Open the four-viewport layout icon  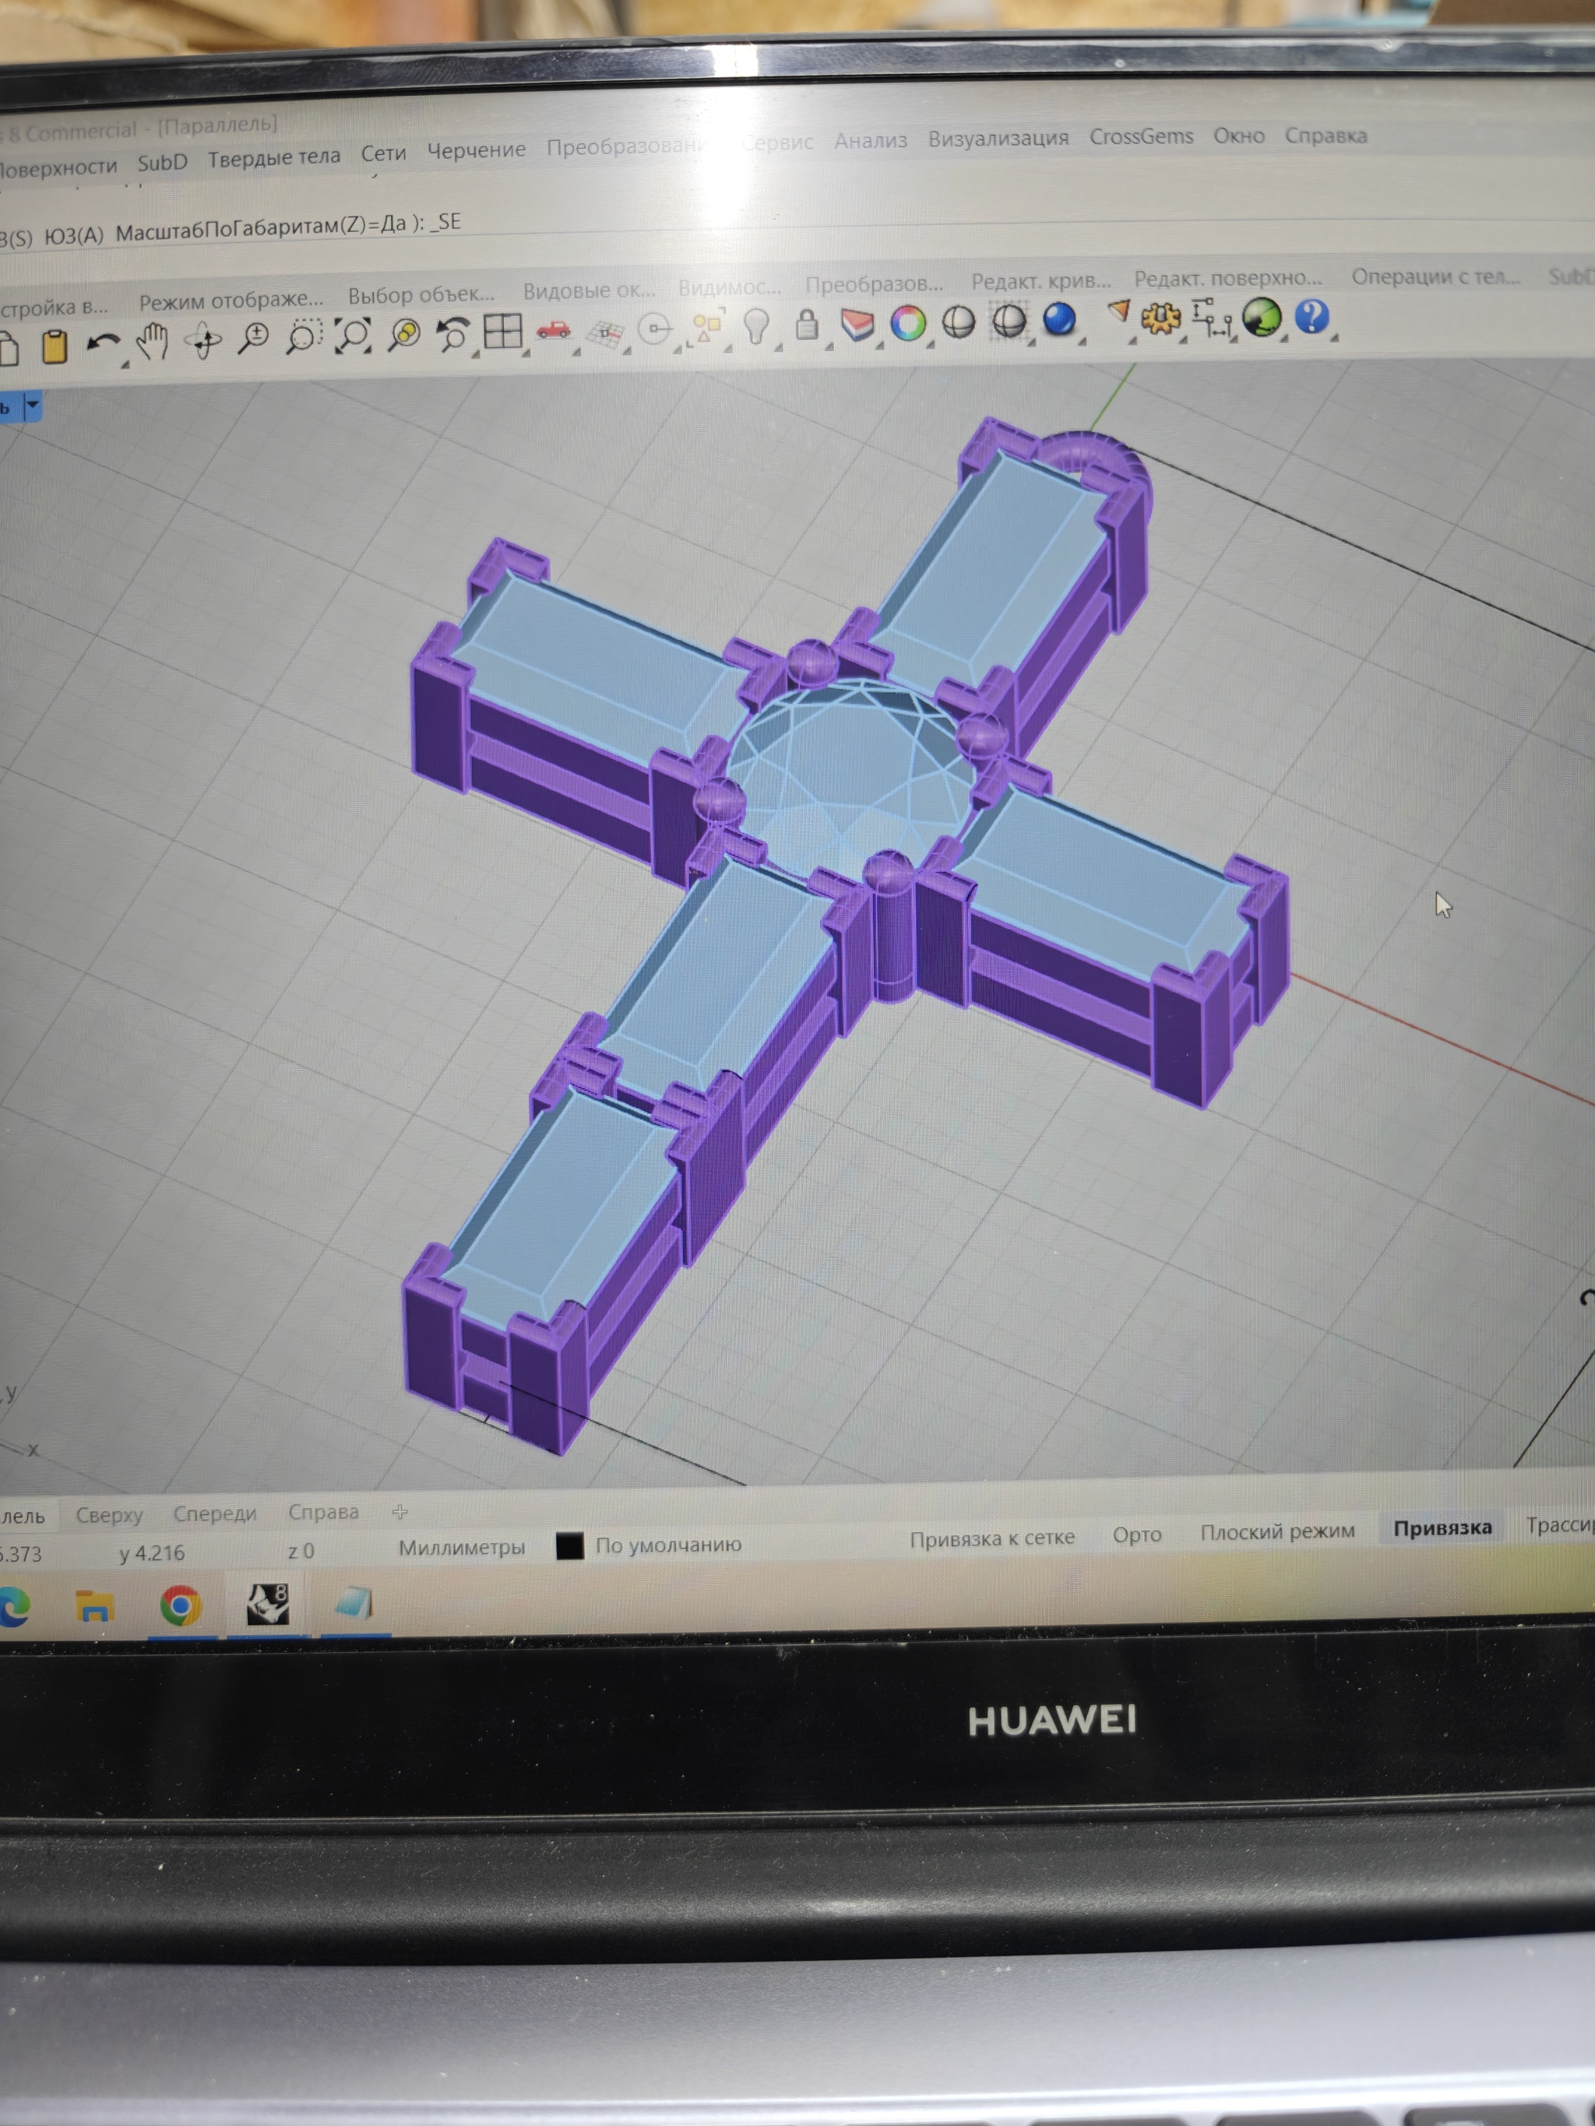click(502, 332)
